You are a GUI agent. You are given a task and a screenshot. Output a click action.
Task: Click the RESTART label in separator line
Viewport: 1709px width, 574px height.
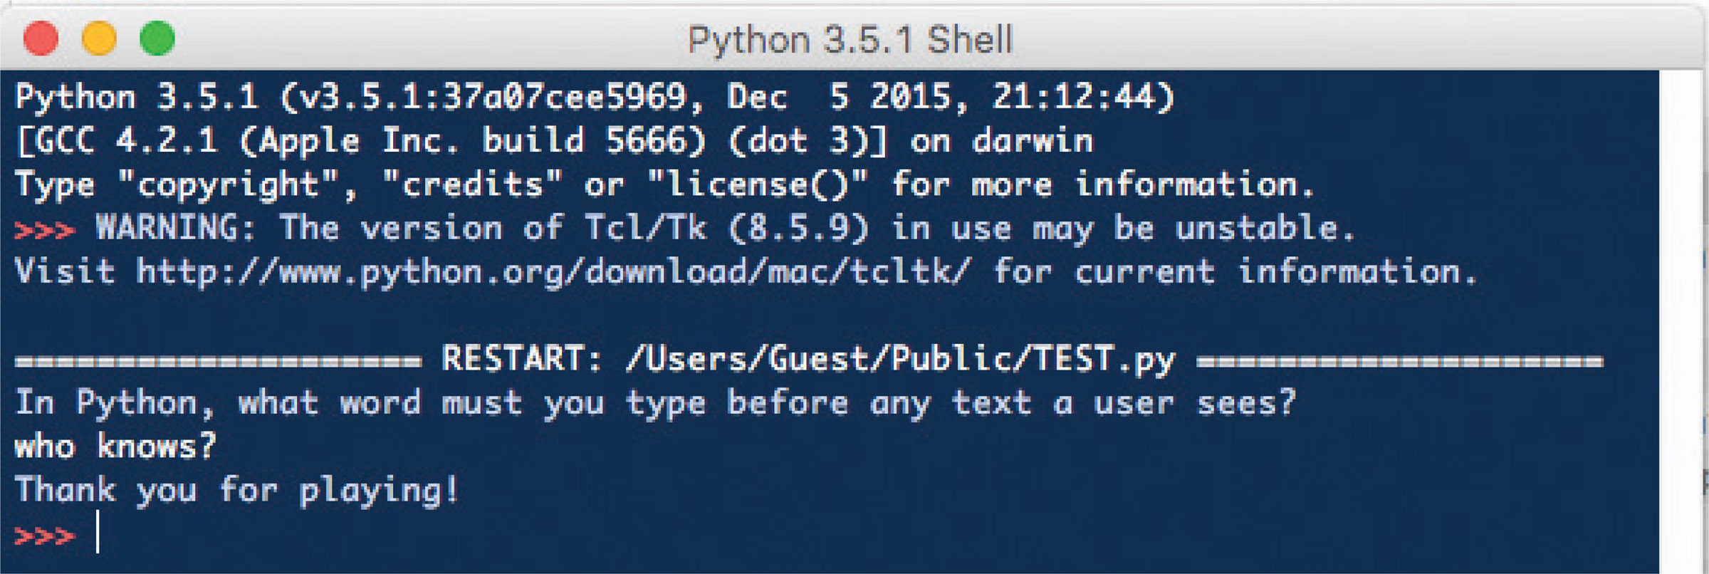(523, 358)
